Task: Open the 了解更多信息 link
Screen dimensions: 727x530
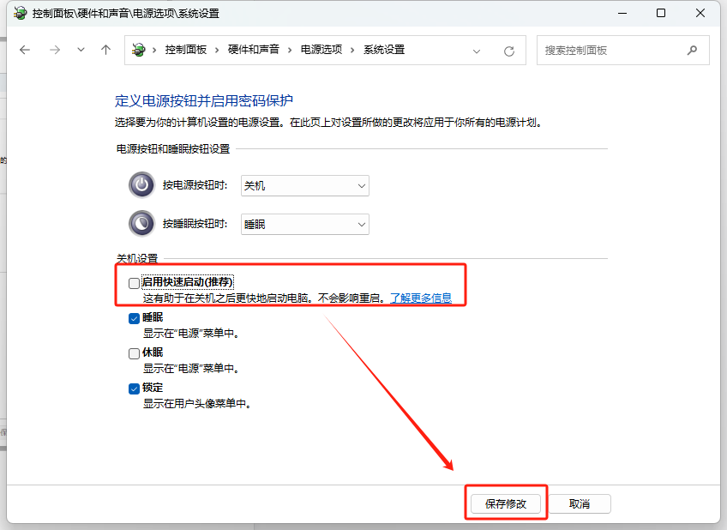Action: (x=421, y=298)
